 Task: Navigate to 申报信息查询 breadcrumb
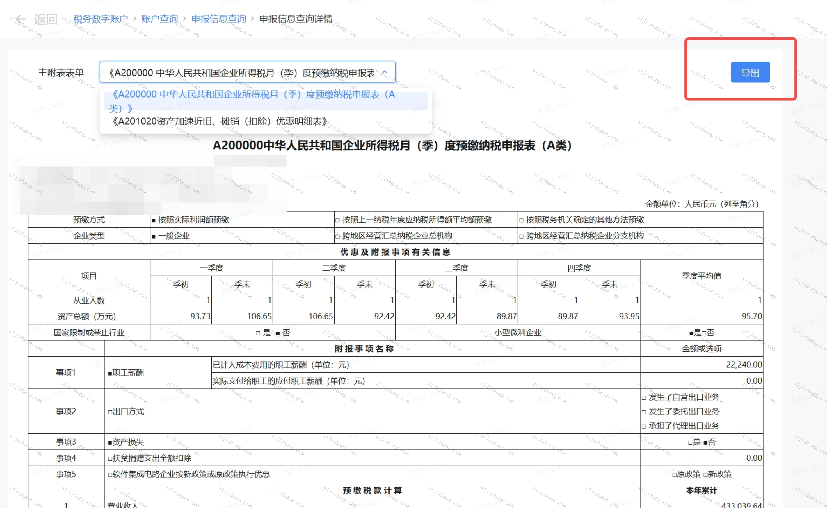218,19
